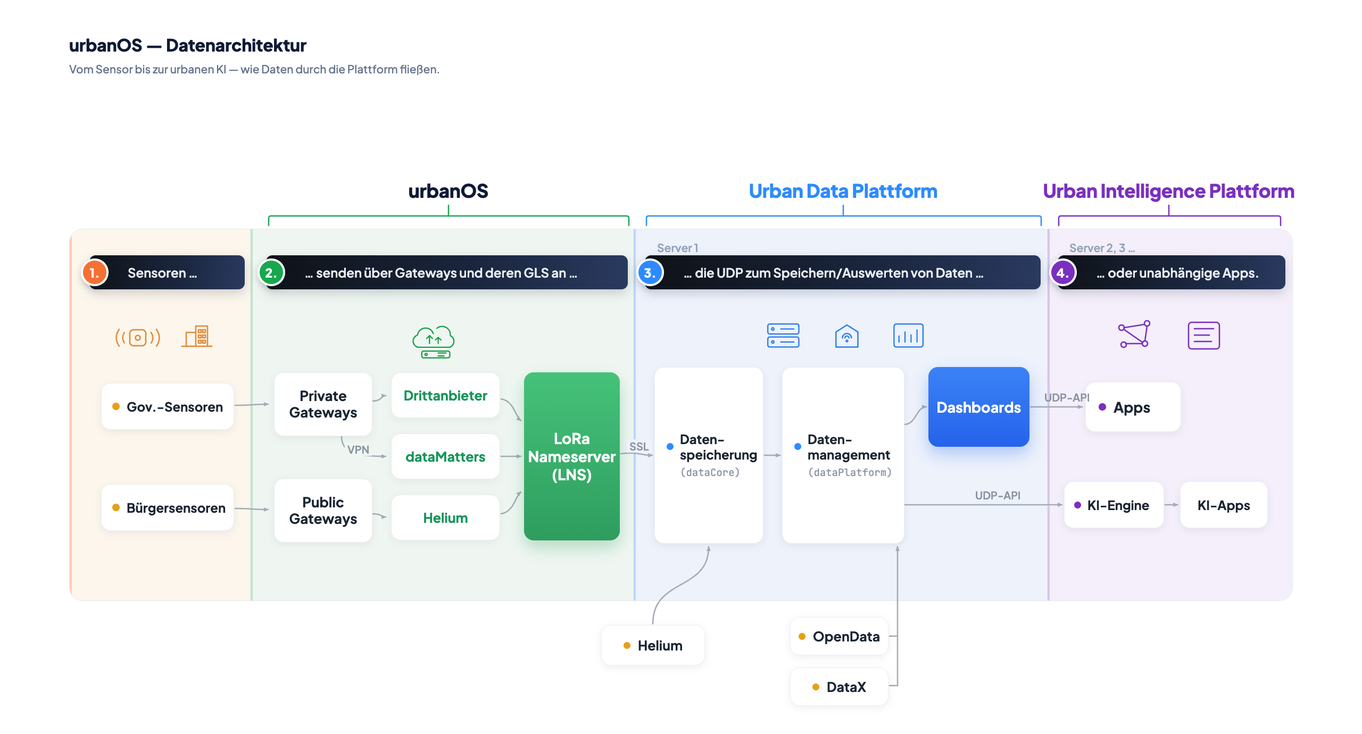Click the blue smart home wifi icon

point(846,336)
